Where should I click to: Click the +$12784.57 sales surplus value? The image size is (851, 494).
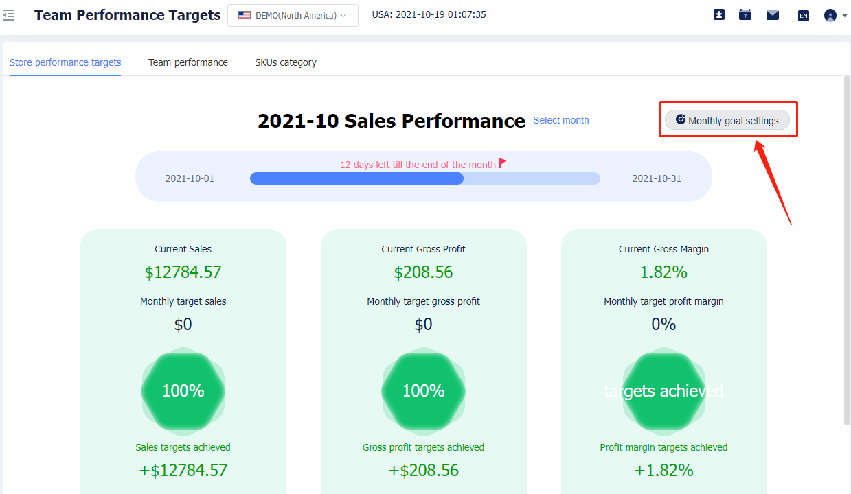point(183,471)
